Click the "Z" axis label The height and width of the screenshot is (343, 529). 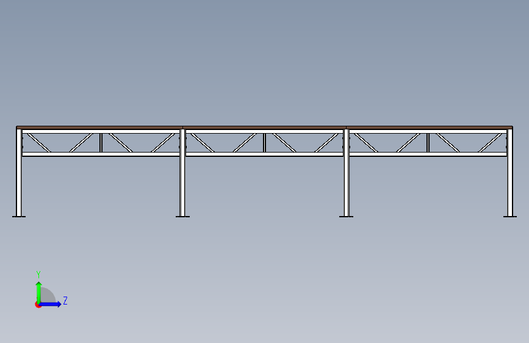[x=65, y=300]
